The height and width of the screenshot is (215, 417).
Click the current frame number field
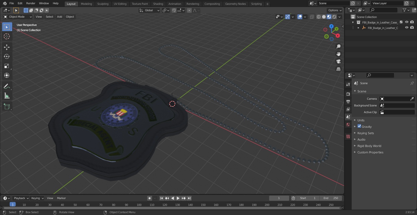pyautogui.click(x=279, y=198)
